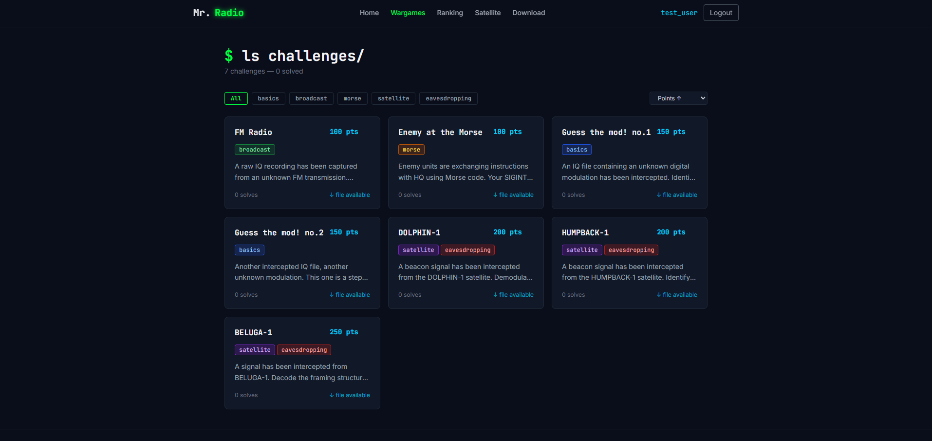Filter challenges by broadcast tag

tap(311, 98)
